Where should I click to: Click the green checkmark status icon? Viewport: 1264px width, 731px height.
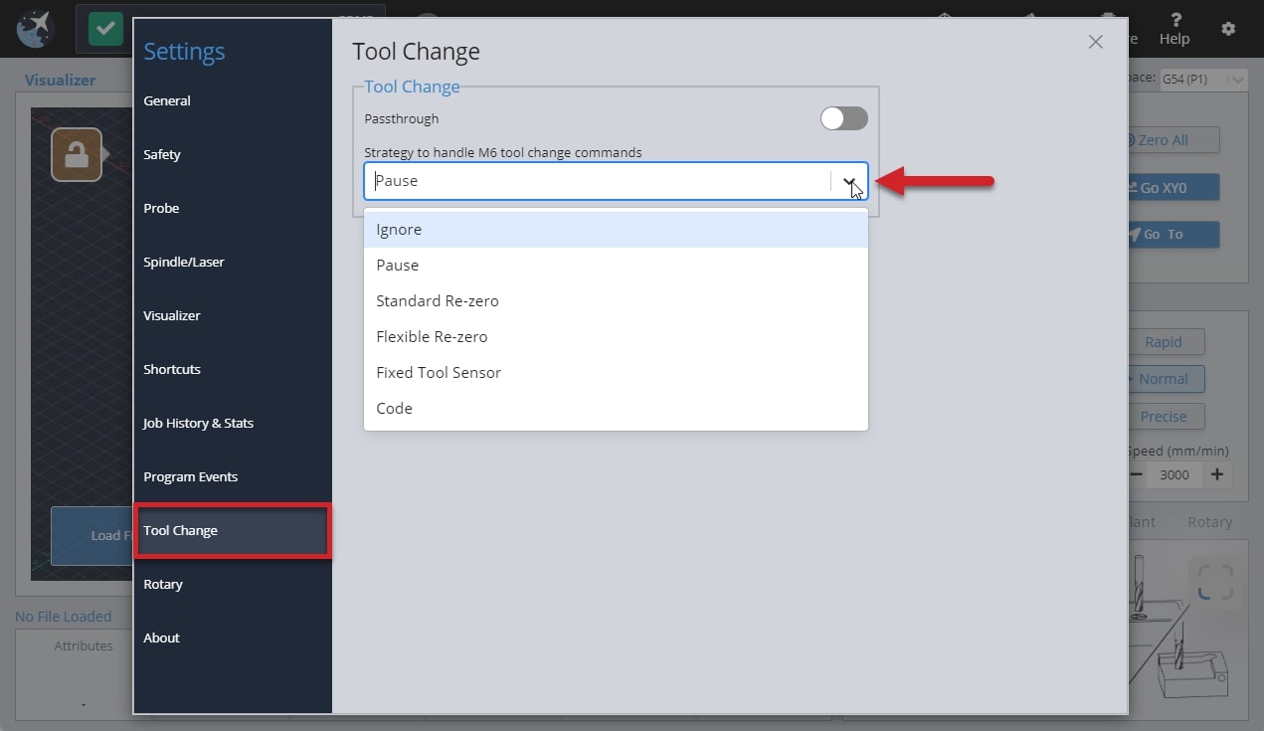point(105,29)
